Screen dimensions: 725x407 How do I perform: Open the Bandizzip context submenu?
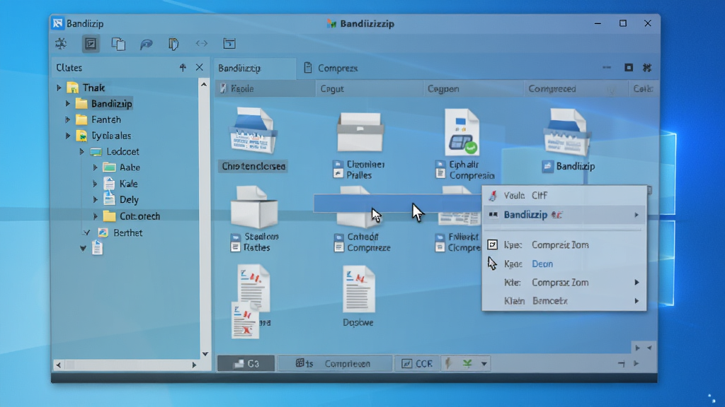click(564, 215)
